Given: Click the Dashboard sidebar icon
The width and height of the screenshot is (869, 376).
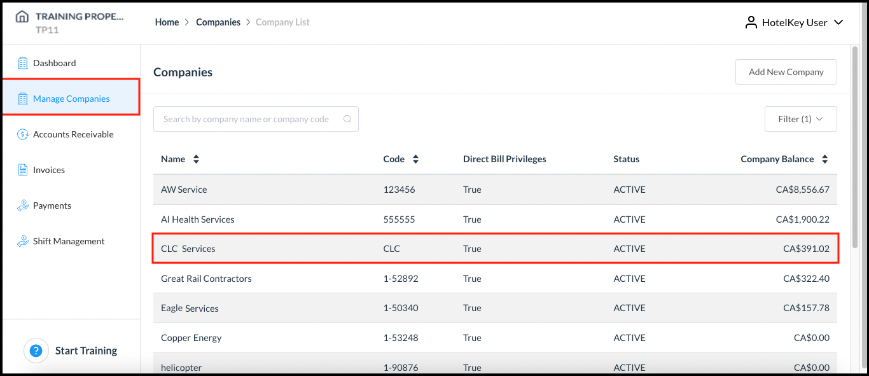Looking at the screenshot, I should click(23, 63).
